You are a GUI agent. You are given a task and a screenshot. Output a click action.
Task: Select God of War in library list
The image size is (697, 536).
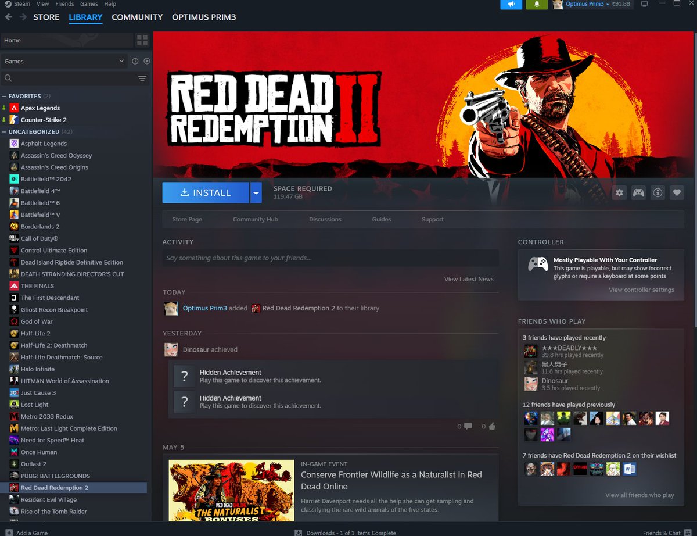pos(37,321)
